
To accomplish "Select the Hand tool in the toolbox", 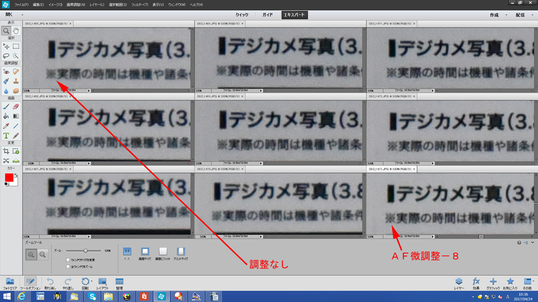I will [x=16, y=30].
